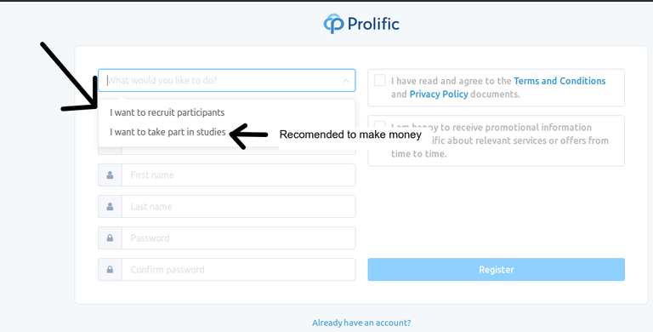The height and width of the screenshot is (332, 653).
Task: Open the 'What would you like to do?' combo box
Action: coord(226,80)
